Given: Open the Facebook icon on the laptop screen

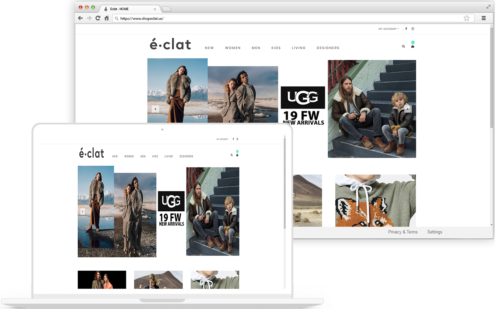Looking at the screenshot, I should coord(233,139).
